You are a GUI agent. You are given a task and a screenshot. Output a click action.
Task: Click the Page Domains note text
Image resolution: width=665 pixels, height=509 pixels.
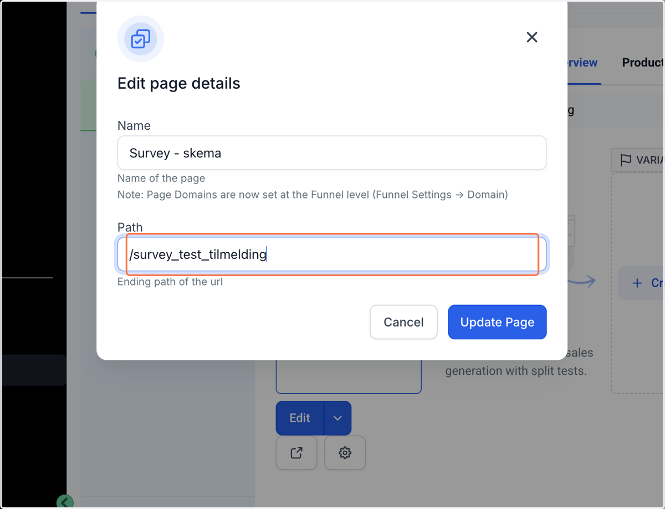click(x=313, y=195)
